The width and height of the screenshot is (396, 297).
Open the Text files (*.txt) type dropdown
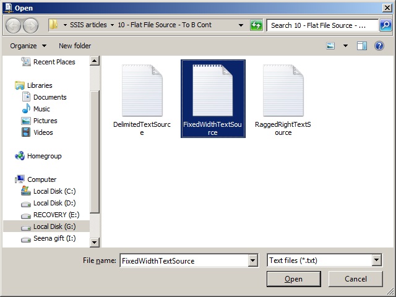(x=376, y=260)
